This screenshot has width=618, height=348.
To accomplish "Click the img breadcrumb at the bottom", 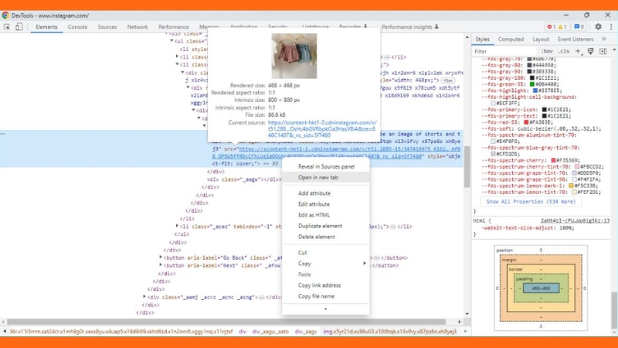I will pos(390,332).
